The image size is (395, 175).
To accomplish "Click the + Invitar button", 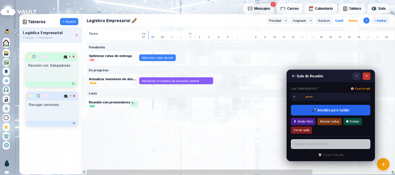I will (x=380, y=21).
